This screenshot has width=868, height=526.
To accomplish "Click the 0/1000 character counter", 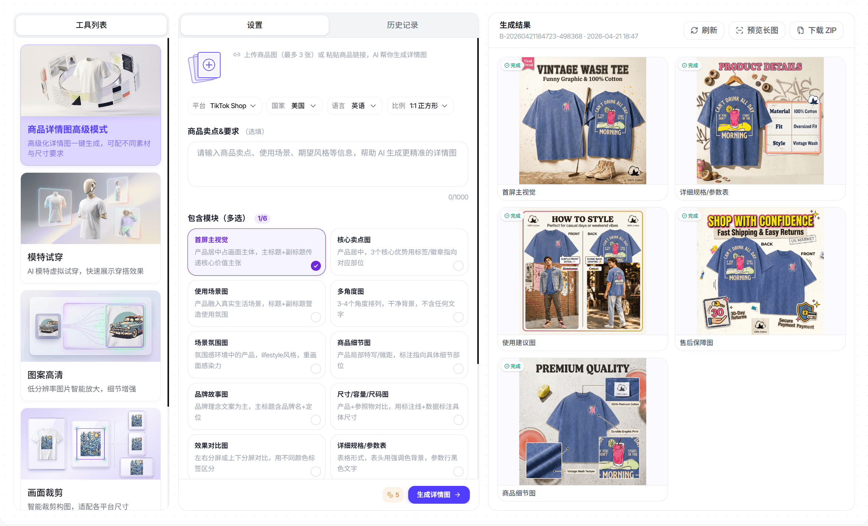I will 458,197.
